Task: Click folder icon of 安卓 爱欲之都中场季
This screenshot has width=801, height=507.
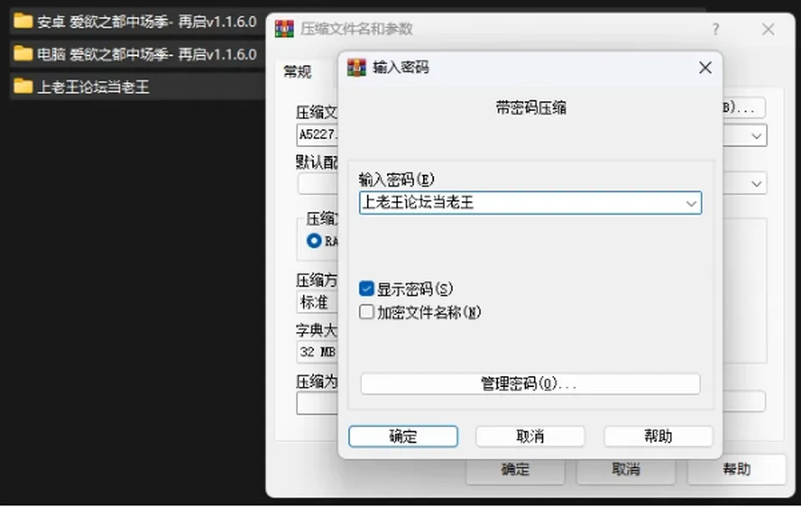Action: [x=23, y=22]
